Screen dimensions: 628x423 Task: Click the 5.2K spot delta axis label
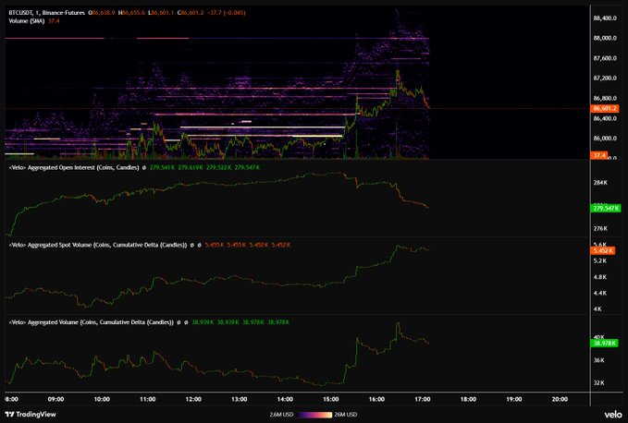(x=600, y=260)
